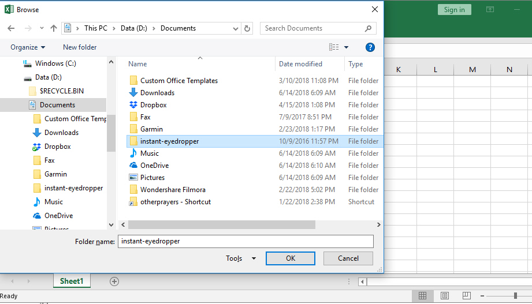Go back using the back arrow

pos(11,28)
